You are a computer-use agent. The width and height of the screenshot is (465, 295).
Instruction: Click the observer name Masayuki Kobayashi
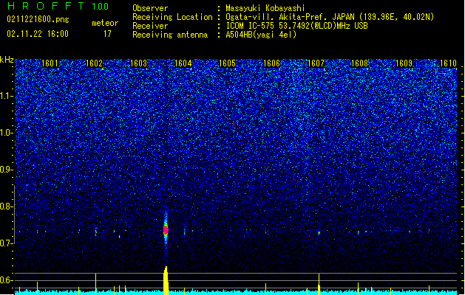[x=265, y=8]
